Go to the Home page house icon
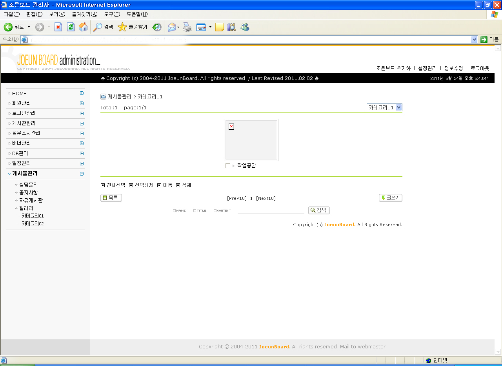 [x=83, y=27]
